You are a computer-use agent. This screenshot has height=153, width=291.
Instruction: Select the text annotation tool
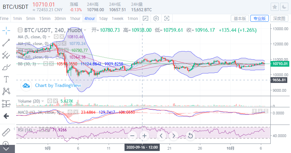(6, 79)
